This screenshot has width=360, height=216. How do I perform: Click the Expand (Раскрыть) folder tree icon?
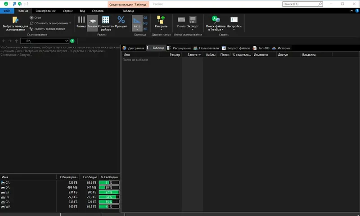(x=161, y=20)
